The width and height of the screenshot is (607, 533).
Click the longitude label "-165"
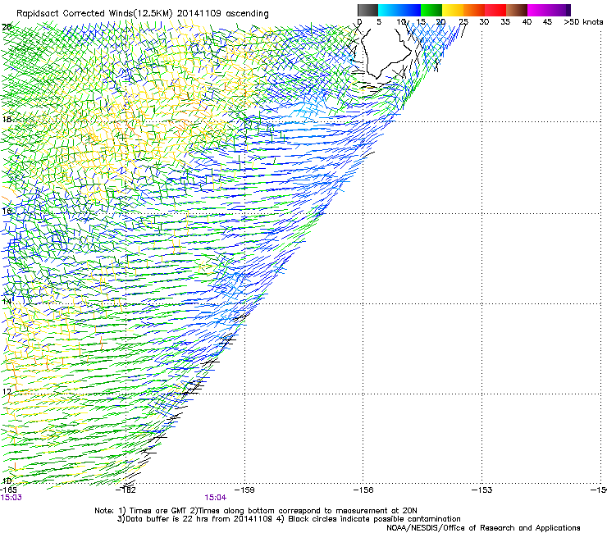click(8, 490)
